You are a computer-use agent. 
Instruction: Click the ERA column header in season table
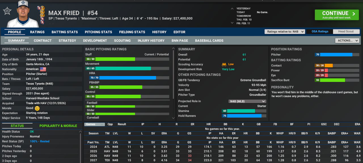[164, 133]
